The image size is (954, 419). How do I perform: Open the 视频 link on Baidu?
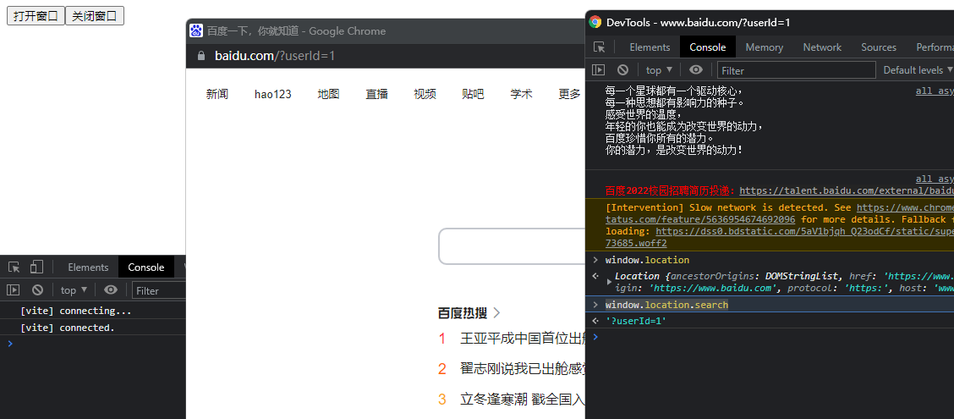pos(425,94)
